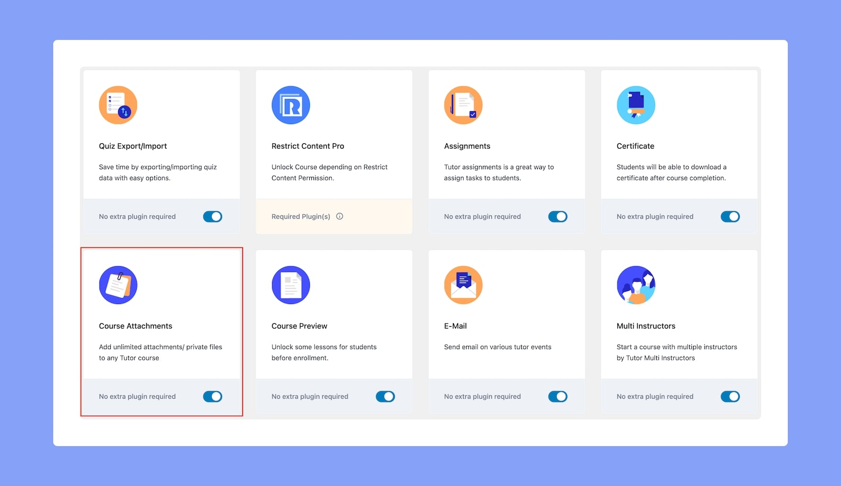
Task: Click the Quiz Export/Import addon icon
Action: [118, 105]
